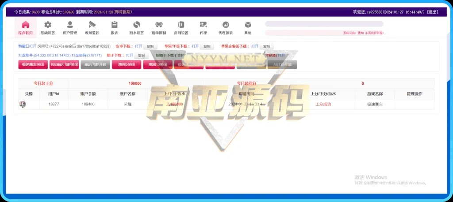The width and height of the screenshot is (453, 202).
Task: Click 打开 link after 苹果TF签下载
Action: coord(195,46)
